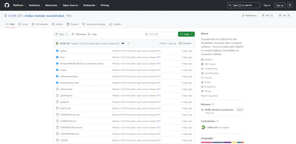Click the .github folder icon

[57, 51]
